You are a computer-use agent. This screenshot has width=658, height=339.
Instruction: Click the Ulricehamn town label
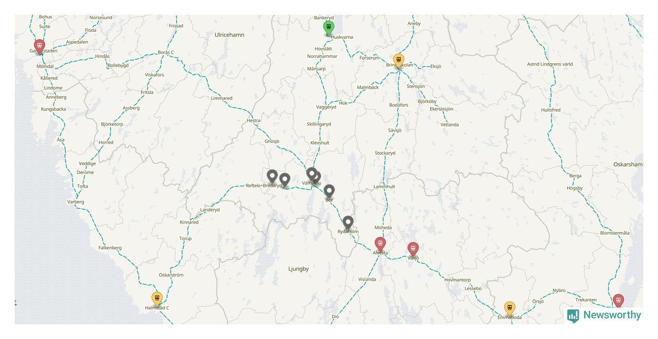coord(229,35)
